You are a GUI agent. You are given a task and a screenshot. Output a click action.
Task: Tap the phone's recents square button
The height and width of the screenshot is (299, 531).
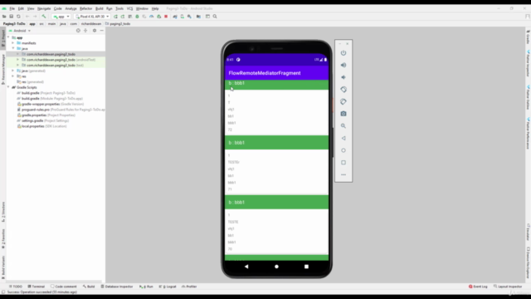(306, 267)
